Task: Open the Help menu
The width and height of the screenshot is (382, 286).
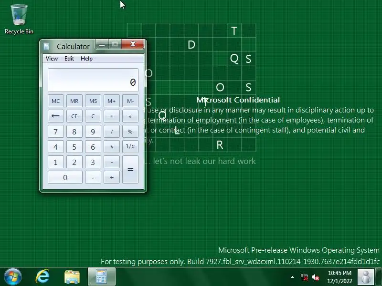Action: (x=86, y=59)
